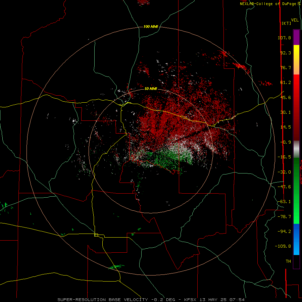This screenshot has height=302, width=302.
Task: Select the -0.9 velocity scale value
Action: pos(286,142)
